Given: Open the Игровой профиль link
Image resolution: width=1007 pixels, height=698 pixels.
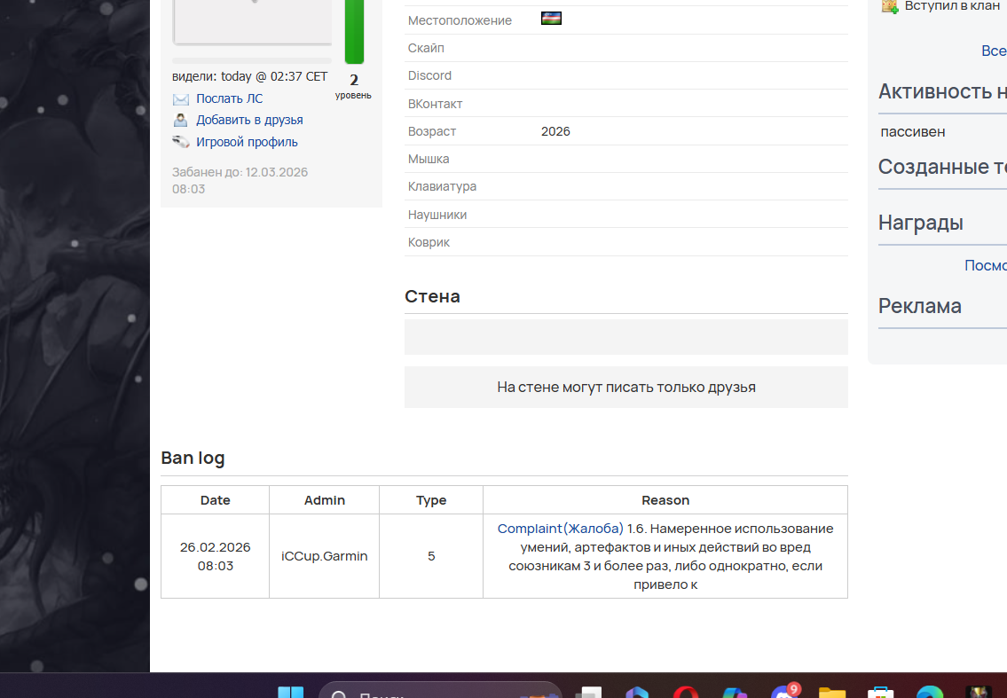Looking at the screenshot, I should point(247,142).
